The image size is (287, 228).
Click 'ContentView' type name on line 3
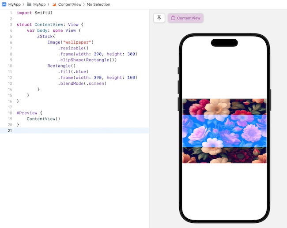point(49,25)
